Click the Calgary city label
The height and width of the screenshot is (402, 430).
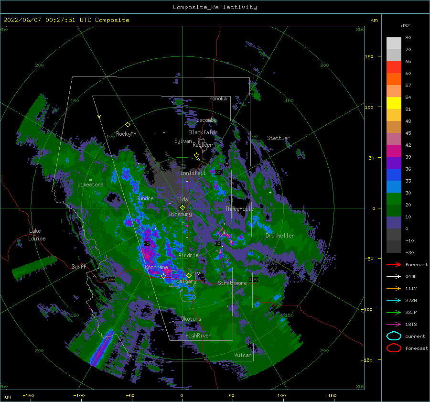(x=186, y=281)
